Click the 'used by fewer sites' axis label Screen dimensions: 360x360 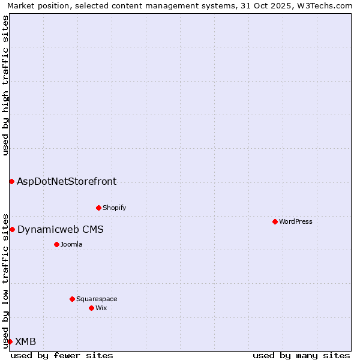click(62, 355)
